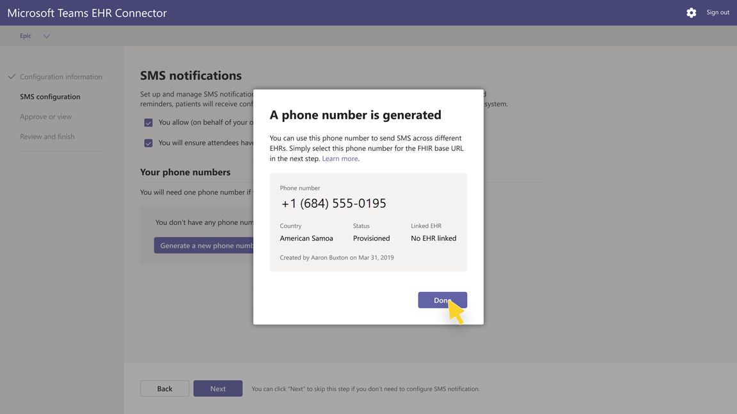Open the Review and finish step
Viewport: 737px width, 414px height.
(47, 137)
